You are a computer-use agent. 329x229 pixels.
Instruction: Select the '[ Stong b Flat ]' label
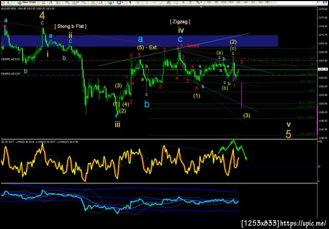coord(71,27)
